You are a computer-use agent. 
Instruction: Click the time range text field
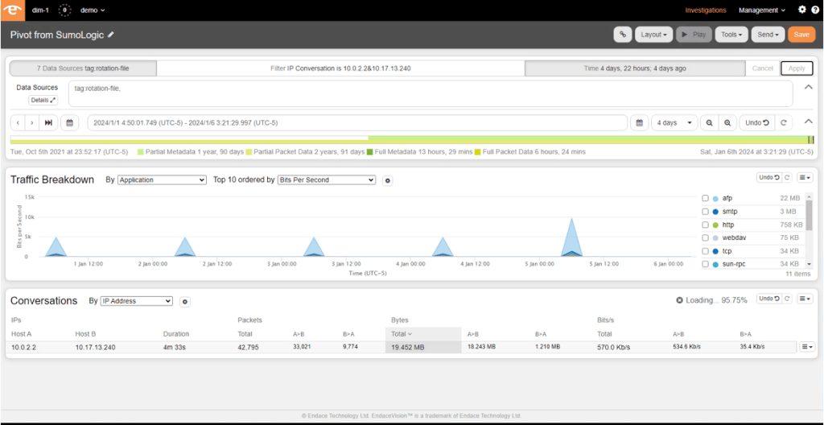pos(357,122)
